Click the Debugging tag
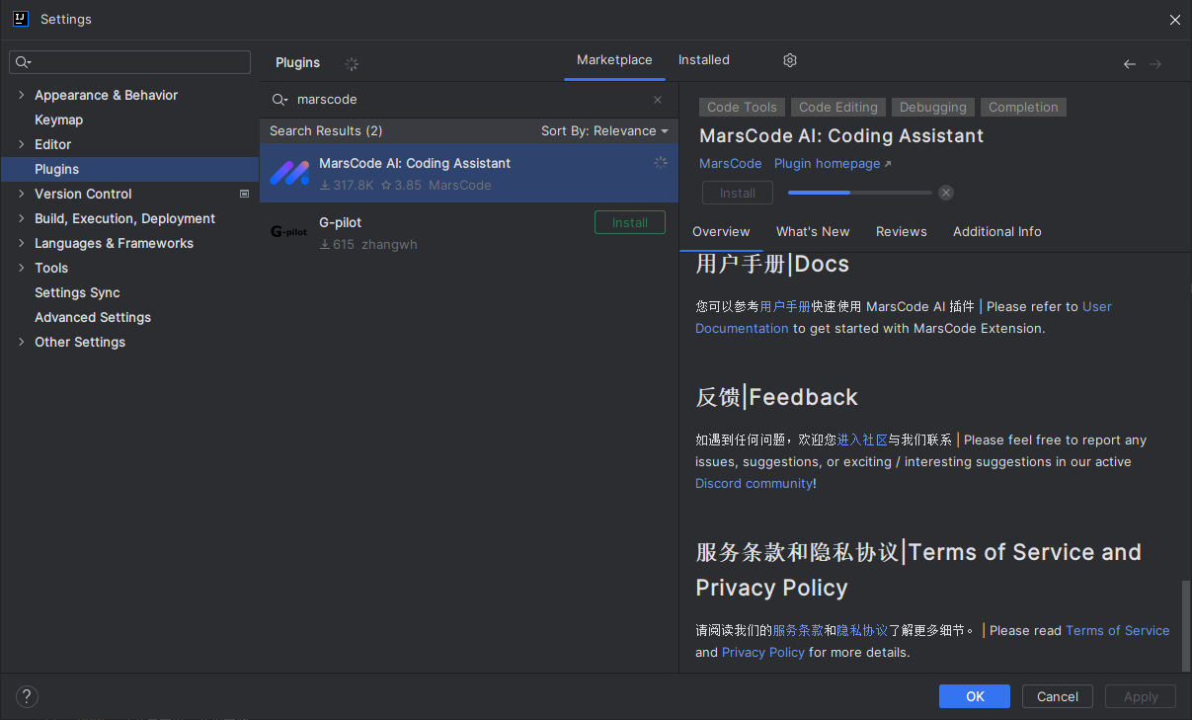 (933, 108)
